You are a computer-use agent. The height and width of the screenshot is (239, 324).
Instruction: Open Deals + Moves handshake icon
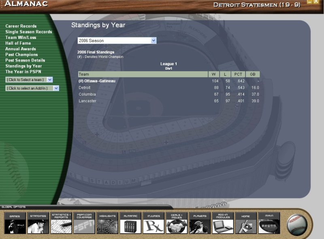point(177,223)
